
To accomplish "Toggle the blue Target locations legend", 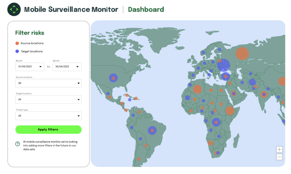I will [x=17, y=51].
